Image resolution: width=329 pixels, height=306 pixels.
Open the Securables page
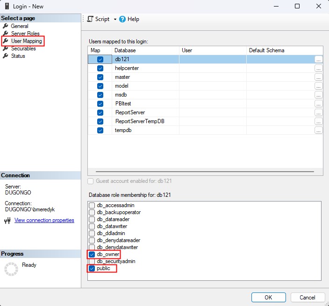tap(23, 49)
